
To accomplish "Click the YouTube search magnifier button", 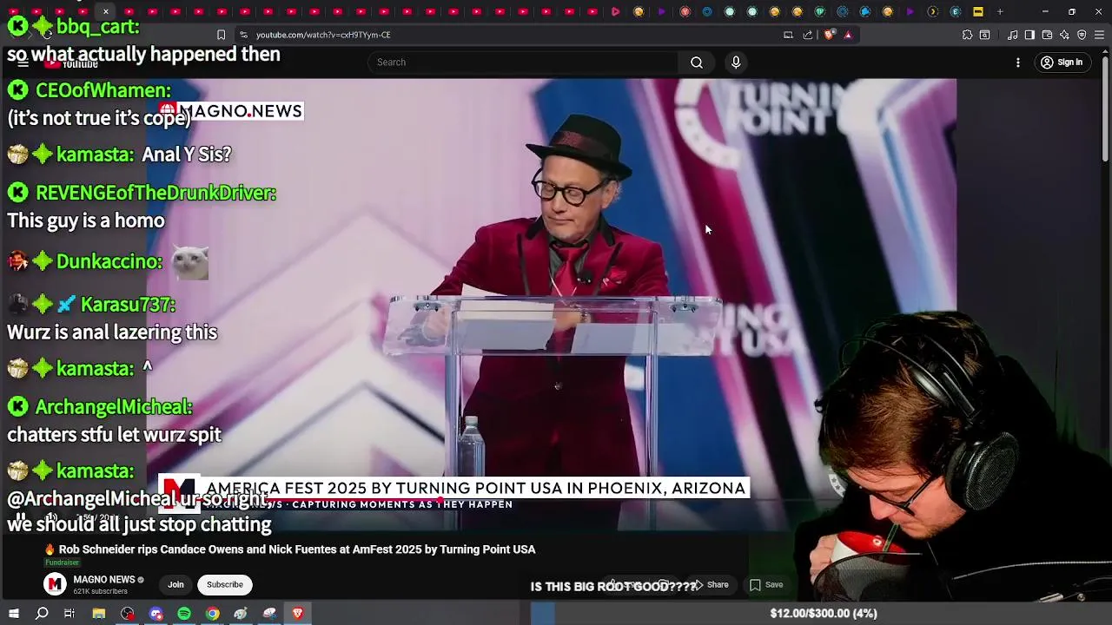I will pos(697,62).
